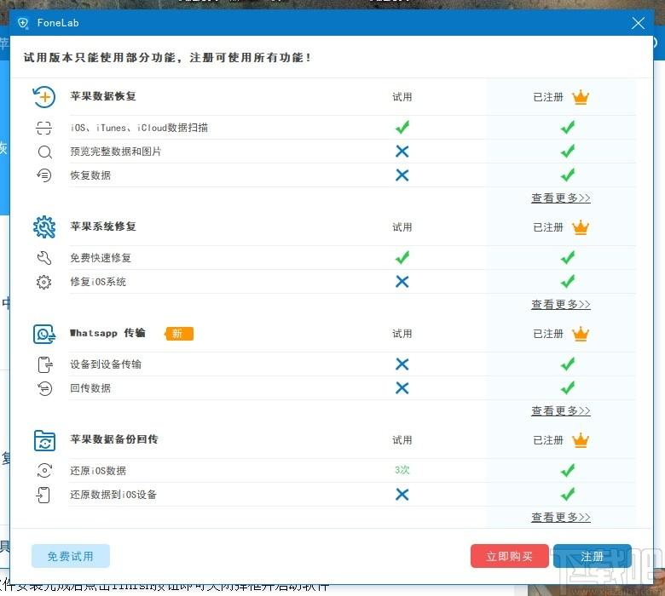Click trial blue X for 修复iOS系统
Viewport: 665px width, 596px height.
coord(402,282)
